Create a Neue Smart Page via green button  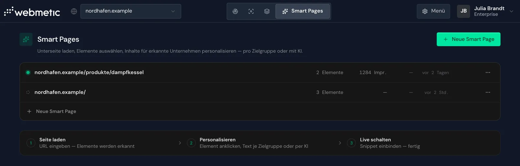click(468, 39)
